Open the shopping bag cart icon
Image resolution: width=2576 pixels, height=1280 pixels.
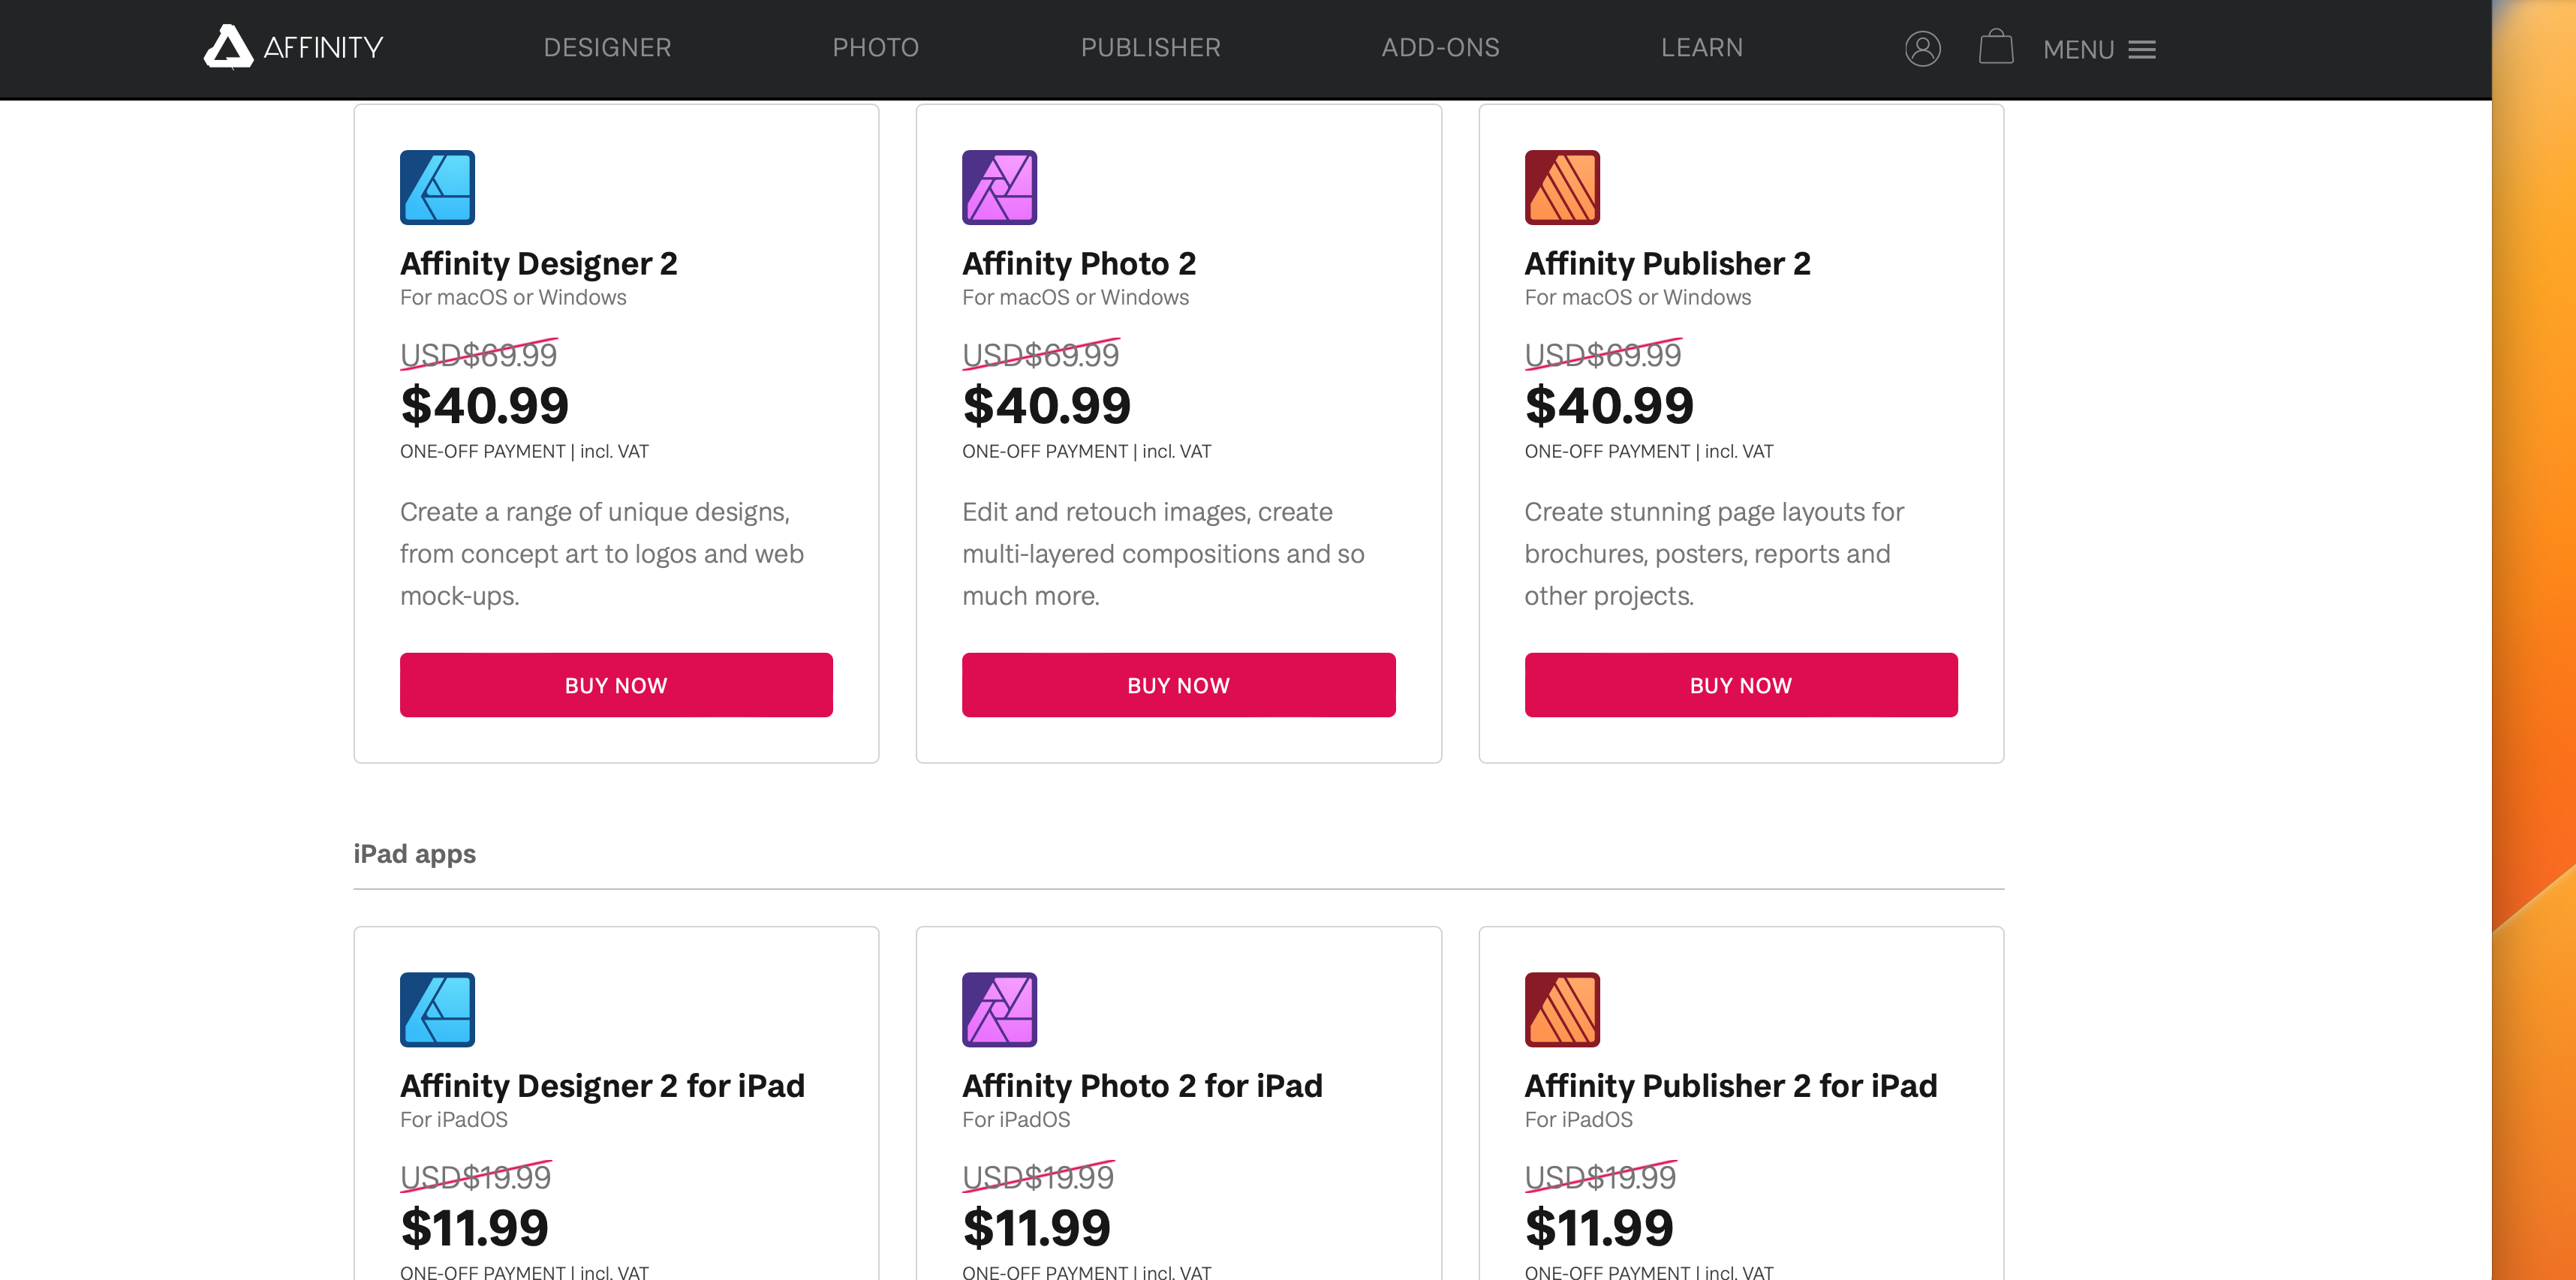coord(1995,47)
